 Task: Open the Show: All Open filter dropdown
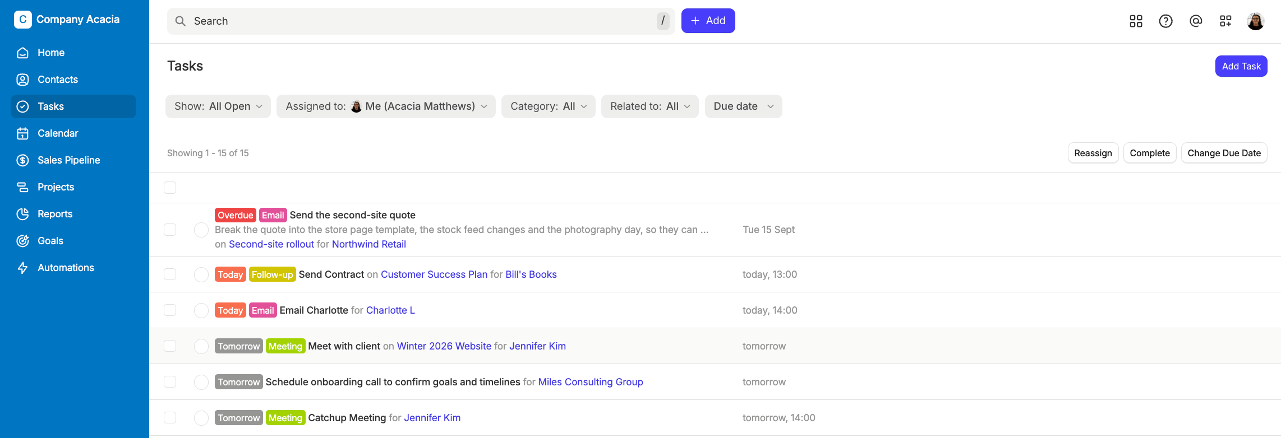(x=218, y=106)
